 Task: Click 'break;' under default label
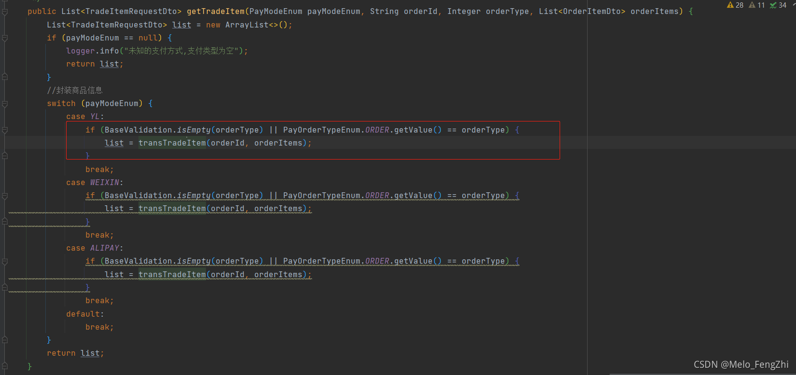pos(99,327)
